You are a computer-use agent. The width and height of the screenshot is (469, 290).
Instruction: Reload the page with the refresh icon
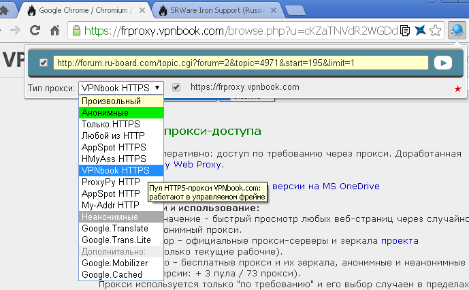(x=35, y=30)
